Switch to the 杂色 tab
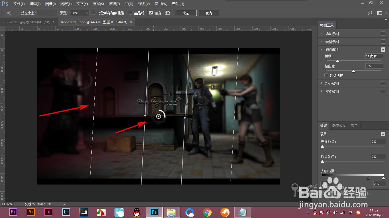Image resolution: width=389 pixels, height=218 pixels. [354, 125]
